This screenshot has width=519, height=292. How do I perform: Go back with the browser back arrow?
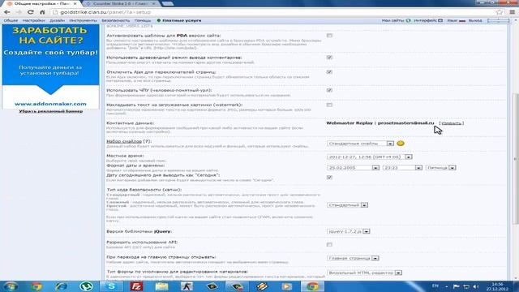pyautogui.click(x=7, y=12)
